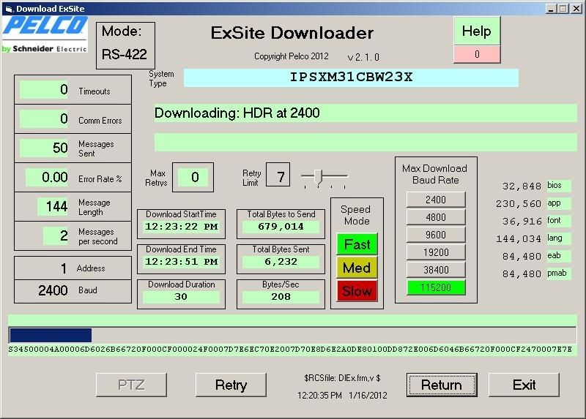Click the Comm Errors count value
The height and width of the screenshot is (419, 586).
pyautogui.click(x=44, y=118)
